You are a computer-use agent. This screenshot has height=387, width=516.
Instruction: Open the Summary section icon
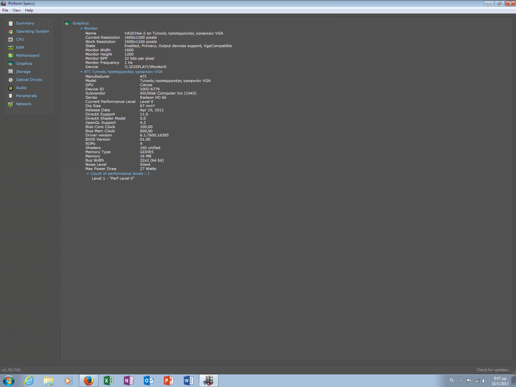[x=11, y=23]
